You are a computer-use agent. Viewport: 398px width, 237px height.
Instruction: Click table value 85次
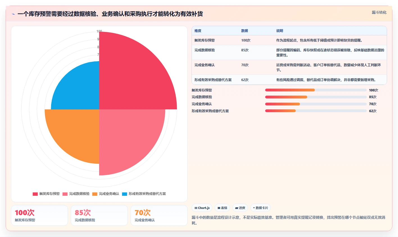coord(245,50)
